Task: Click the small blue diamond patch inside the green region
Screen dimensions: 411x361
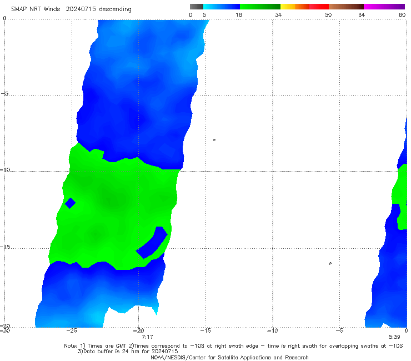Action: coord(70,203)
